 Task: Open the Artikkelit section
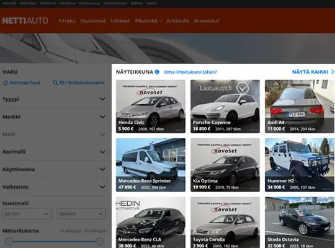[177, 21]
